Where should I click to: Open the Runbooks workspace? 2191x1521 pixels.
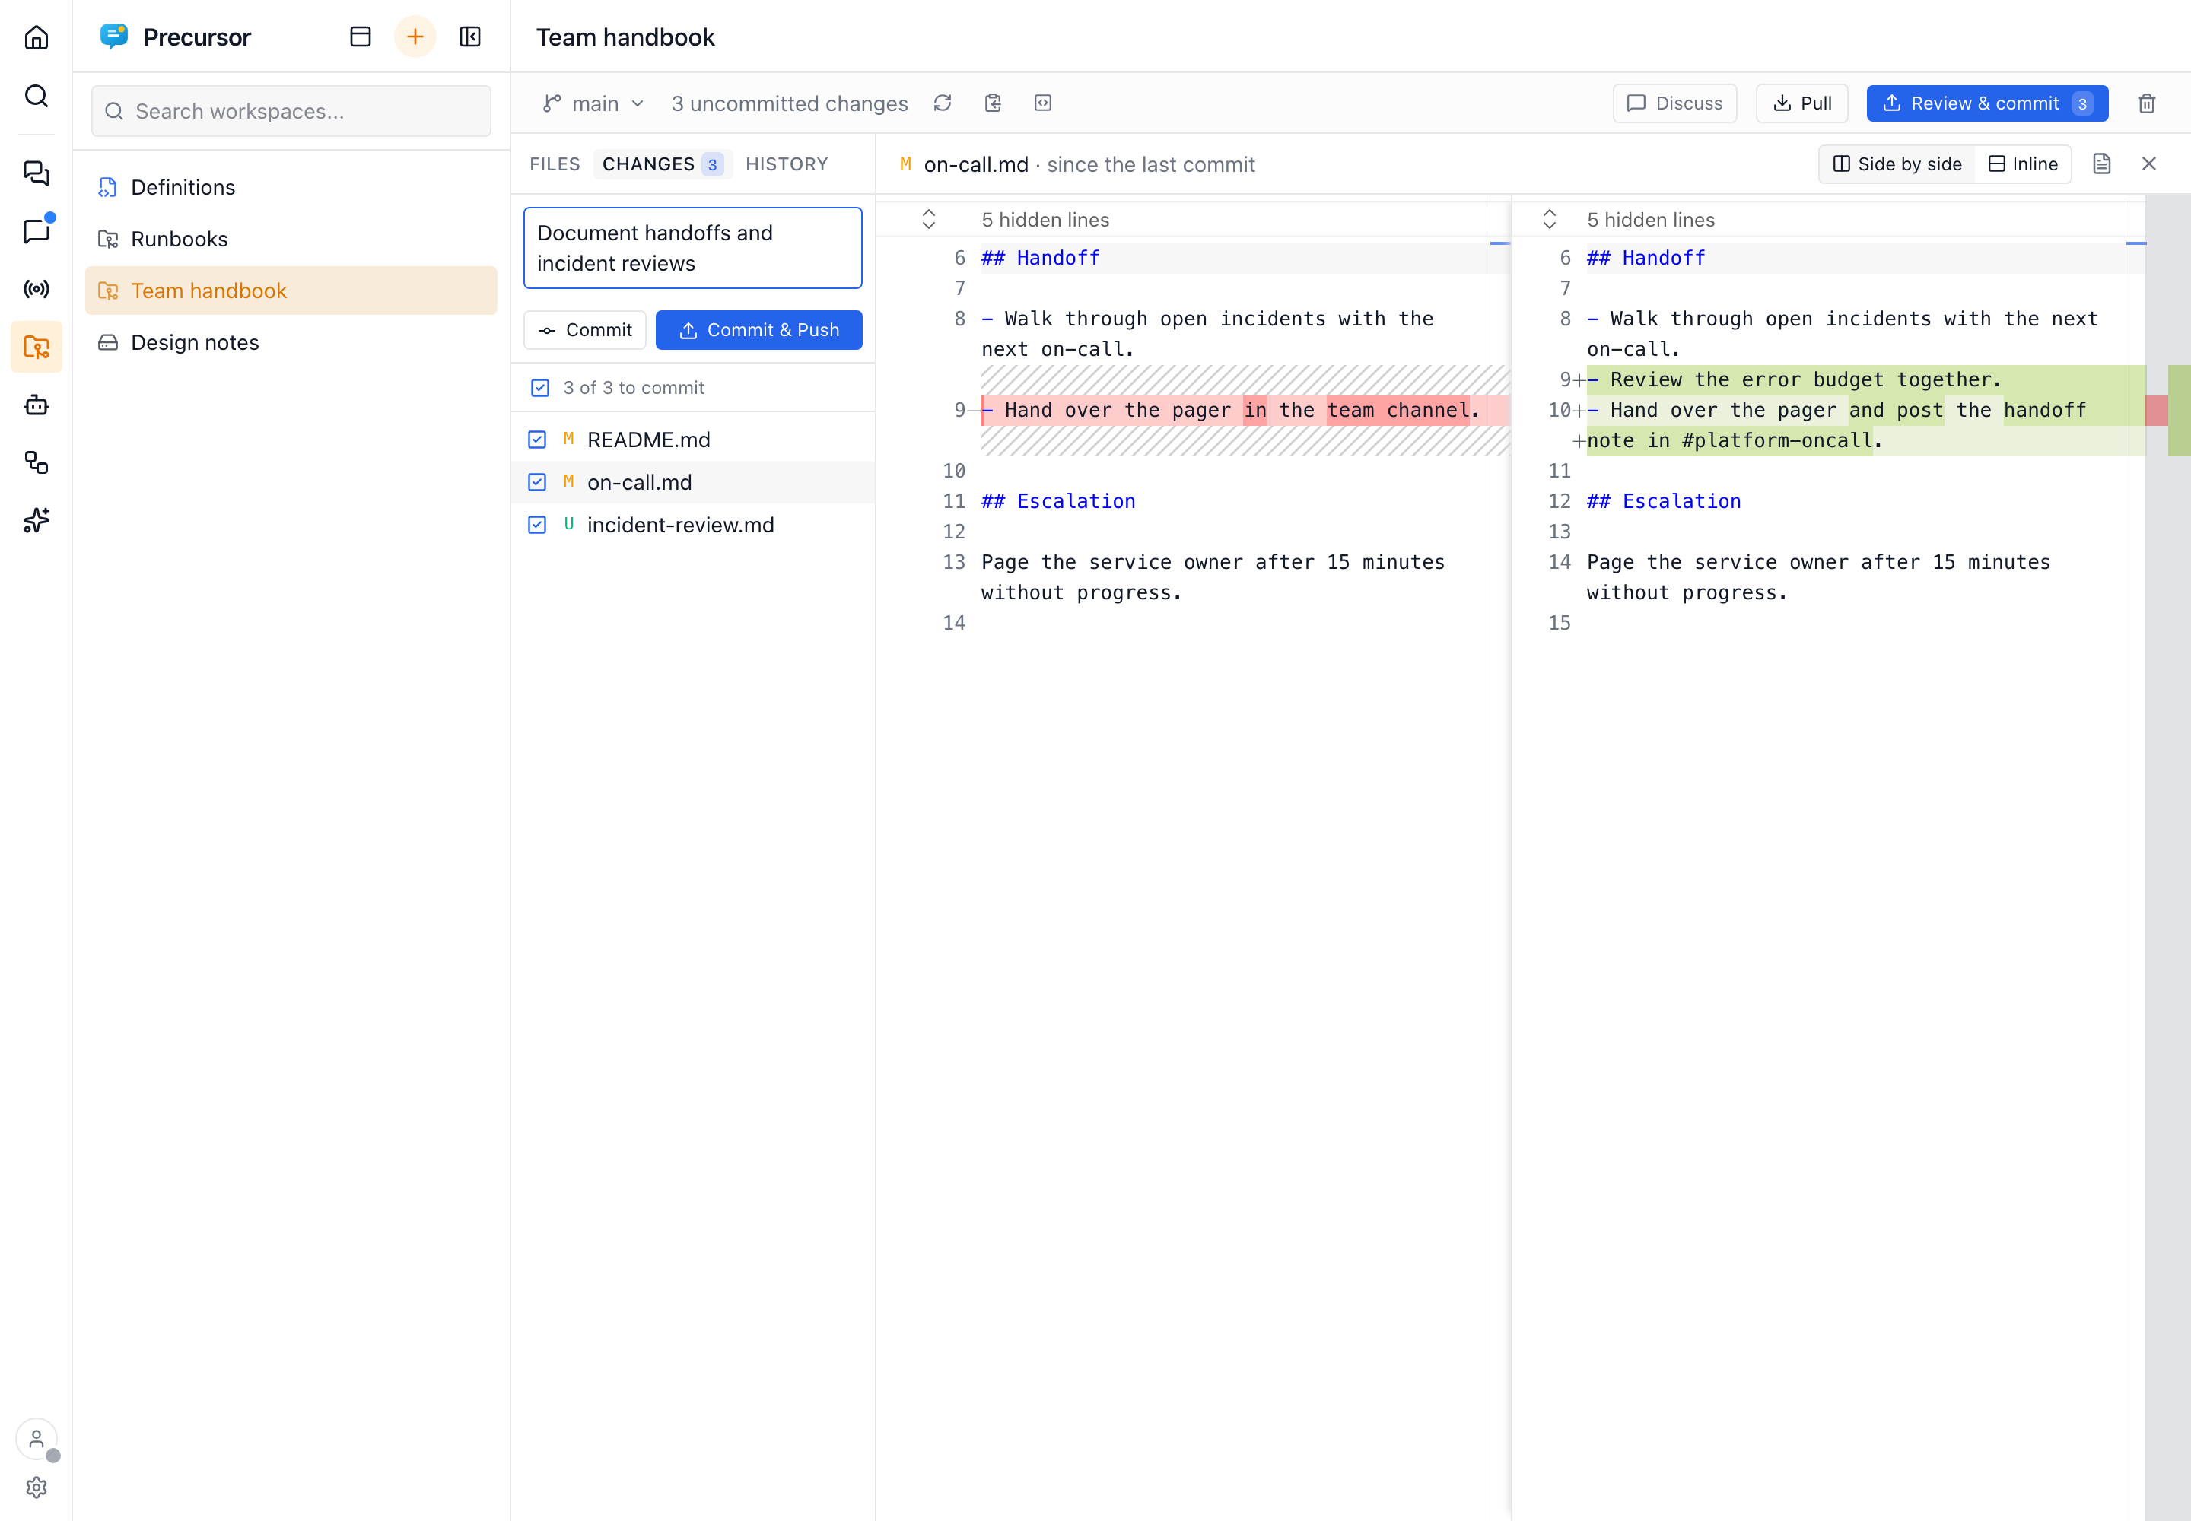(x=291, y=240)
